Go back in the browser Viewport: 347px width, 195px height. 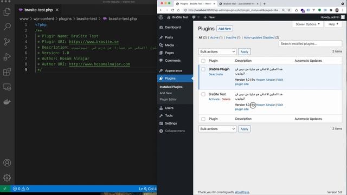point(161,10)
